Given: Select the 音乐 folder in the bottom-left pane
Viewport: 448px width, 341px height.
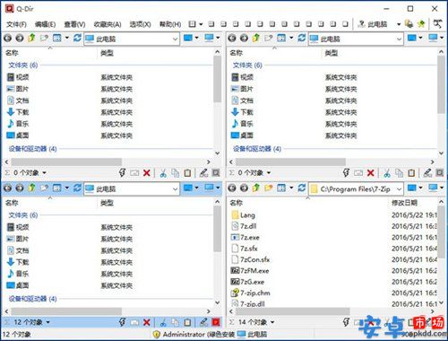Looking at the screenshot, I should 18,274.
